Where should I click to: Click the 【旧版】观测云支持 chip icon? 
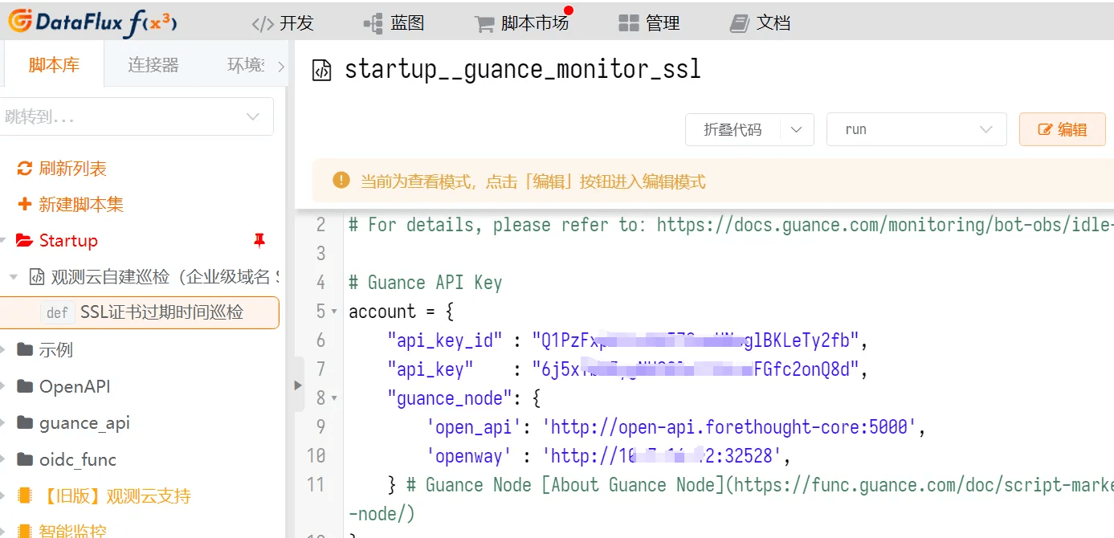[x=24, y=495]
